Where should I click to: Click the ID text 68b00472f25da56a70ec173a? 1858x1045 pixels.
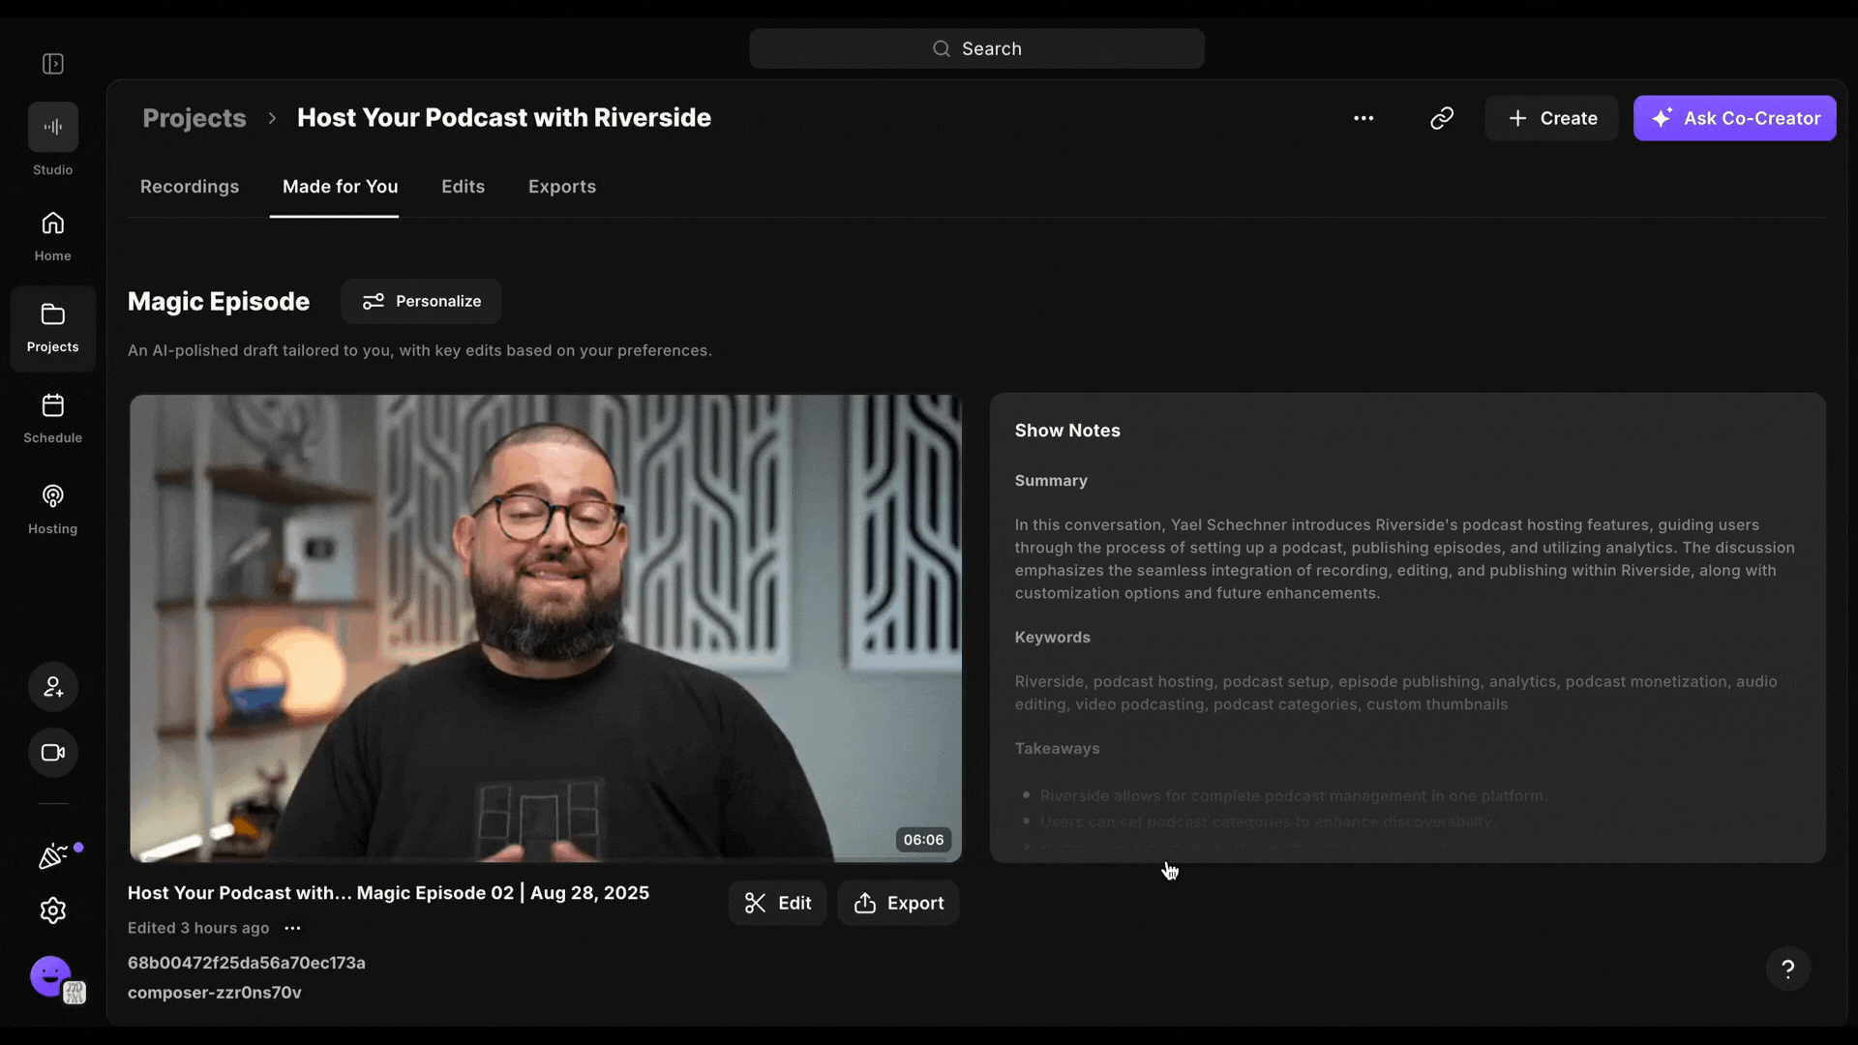tap(247, 963)
